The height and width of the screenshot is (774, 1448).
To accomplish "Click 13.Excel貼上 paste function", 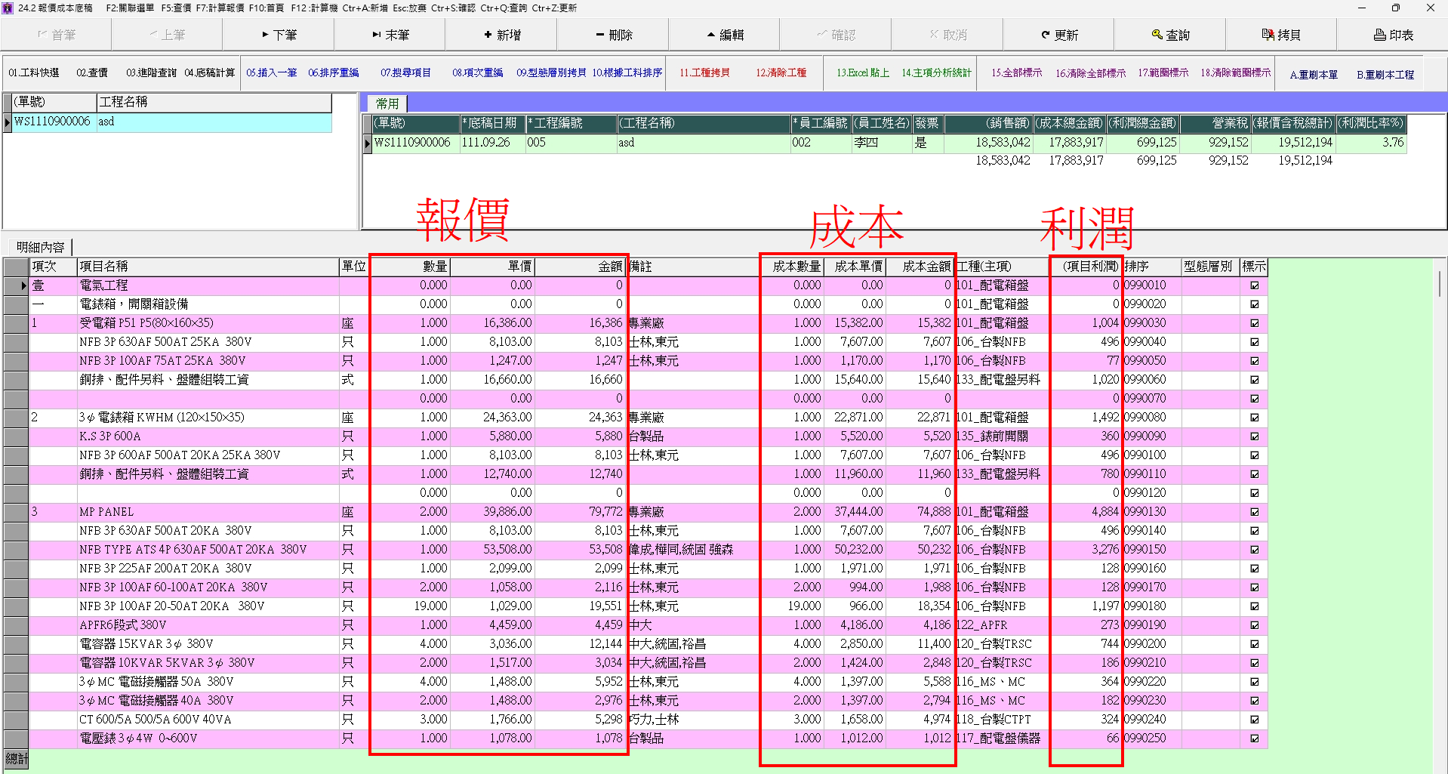I will point(863,72).
